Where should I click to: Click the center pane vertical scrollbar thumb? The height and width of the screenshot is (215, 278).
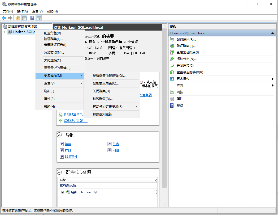pyautogui.click(x=164, y=108)
